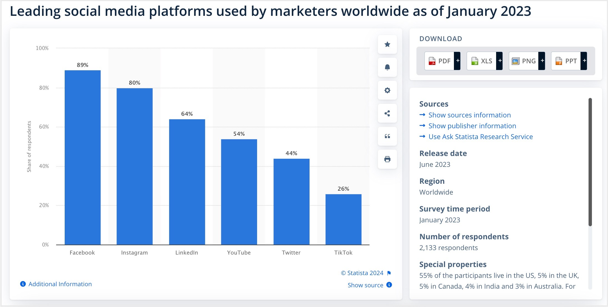608x307 pixels.
Task: Click the Show source link
Action: click(365, 285)
